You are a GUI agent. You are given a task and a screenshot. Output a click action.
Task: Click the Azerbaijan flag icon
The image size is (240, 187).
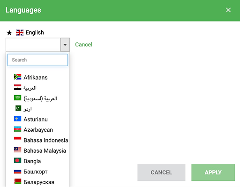coord(17,129)
